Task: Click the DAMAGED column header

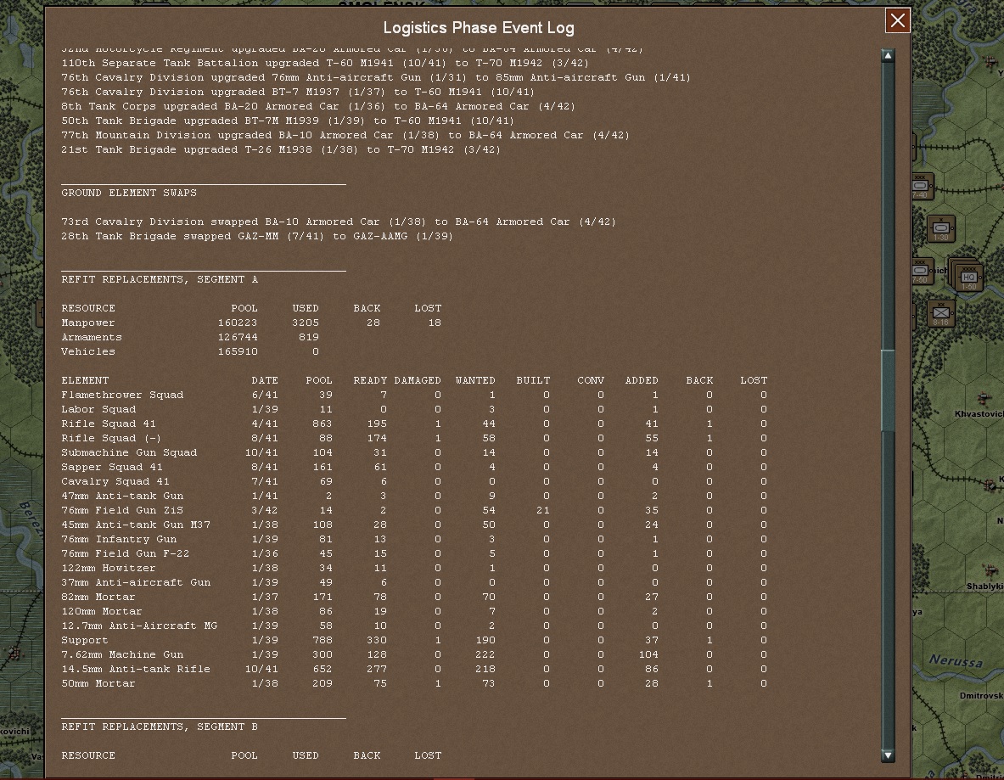Action: 418,380
